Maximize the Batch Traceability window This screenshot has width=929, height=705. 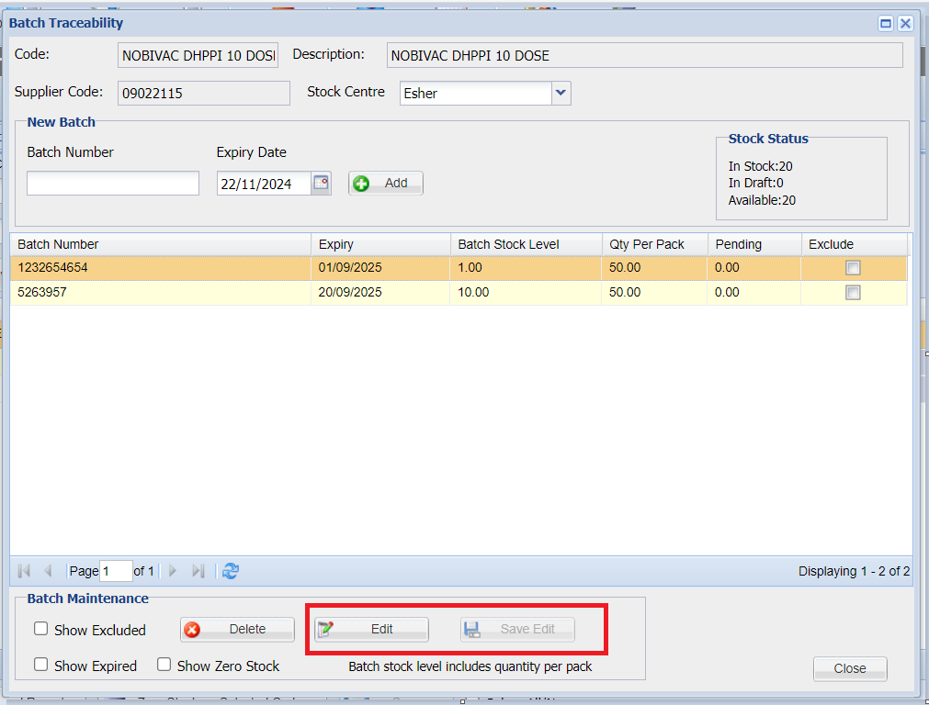point(886,23)
